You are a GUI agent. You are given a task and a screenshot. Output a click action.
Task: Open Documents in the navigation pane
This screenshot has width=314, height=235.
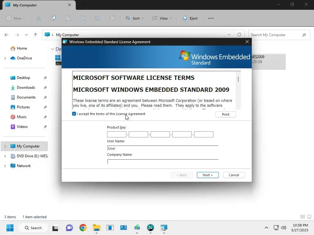coord(23,97)
